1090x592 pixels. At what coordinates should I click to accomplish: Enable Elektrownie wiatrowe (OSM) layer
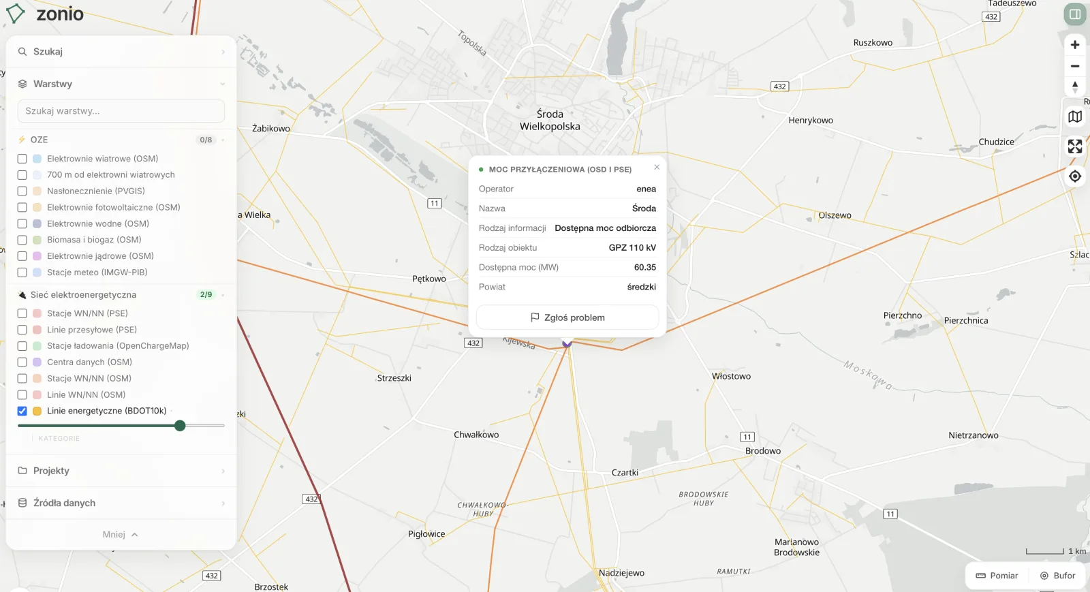[22, 159]
